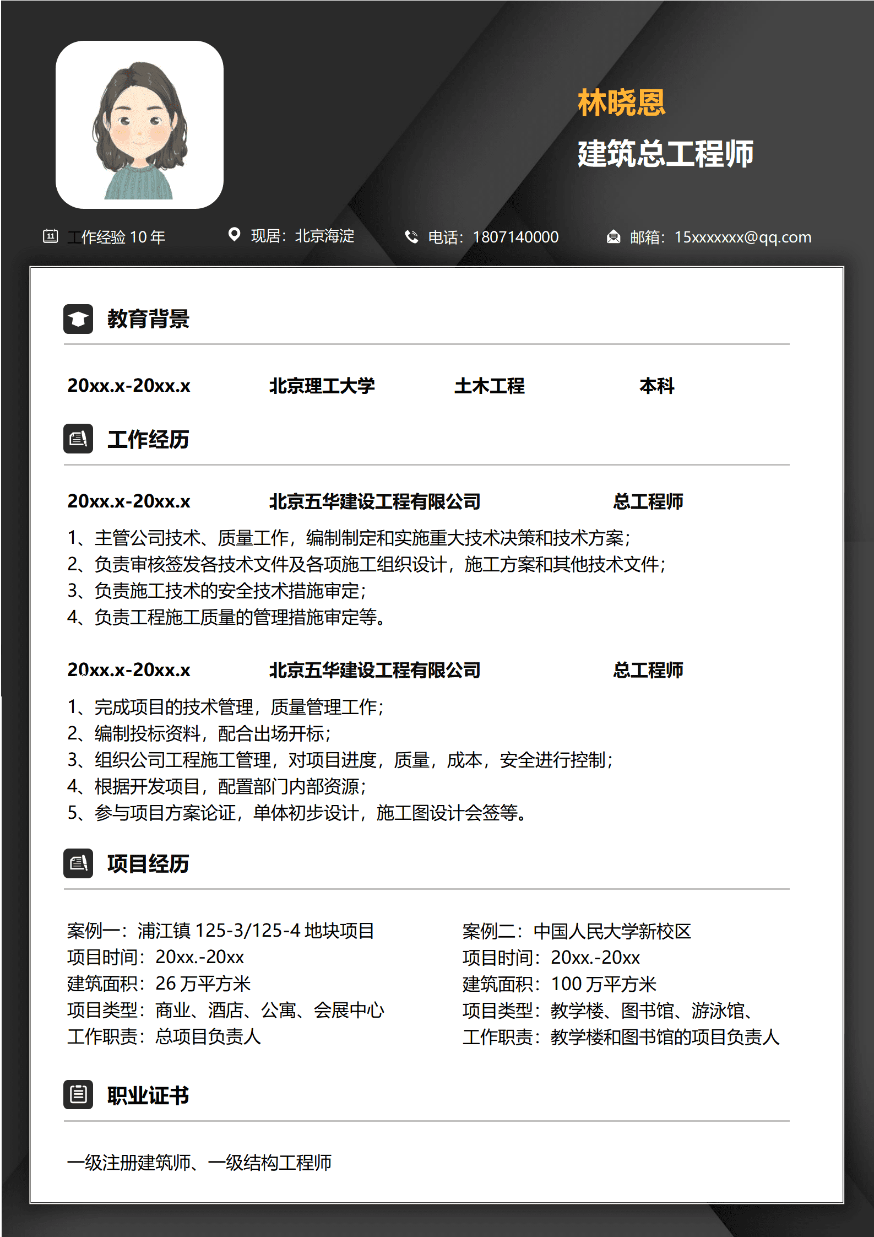Image resolution: width=874 pixels, height=1237 pixels.
Task: Click the education date 20xx.x-20xx.x
Action: (129, 386)
